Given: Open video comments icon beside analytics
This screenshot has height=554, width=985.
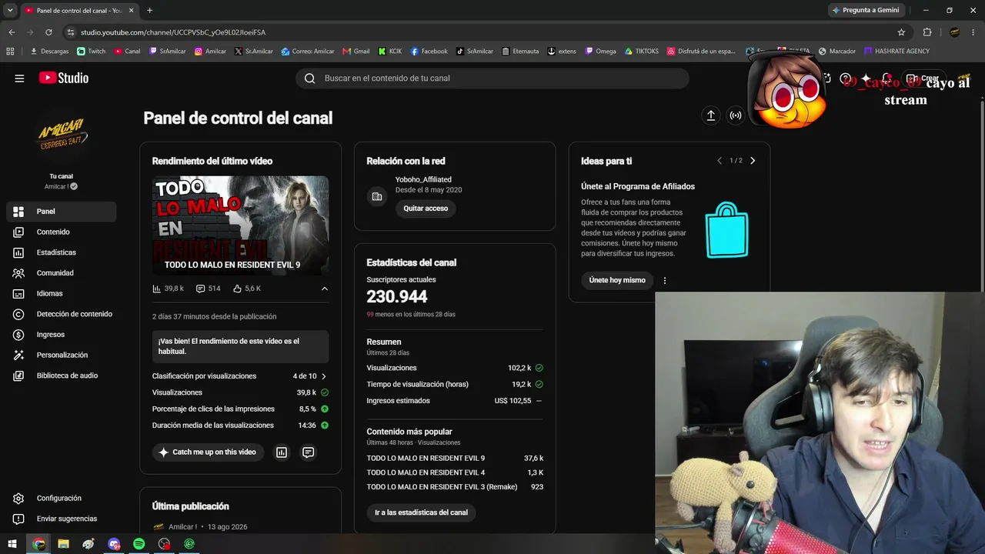Looking at the screenshot, I should click(x=308, y=452).
